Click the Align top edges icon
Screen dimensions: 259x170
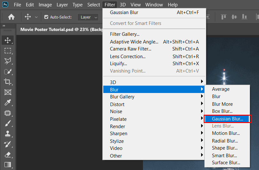pos(224,17)
